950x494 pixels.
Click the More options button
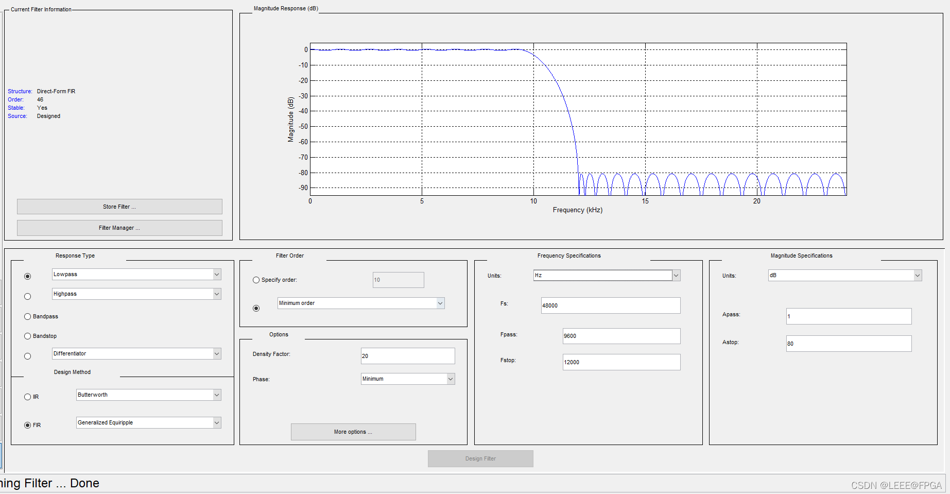tap(353, 432)
